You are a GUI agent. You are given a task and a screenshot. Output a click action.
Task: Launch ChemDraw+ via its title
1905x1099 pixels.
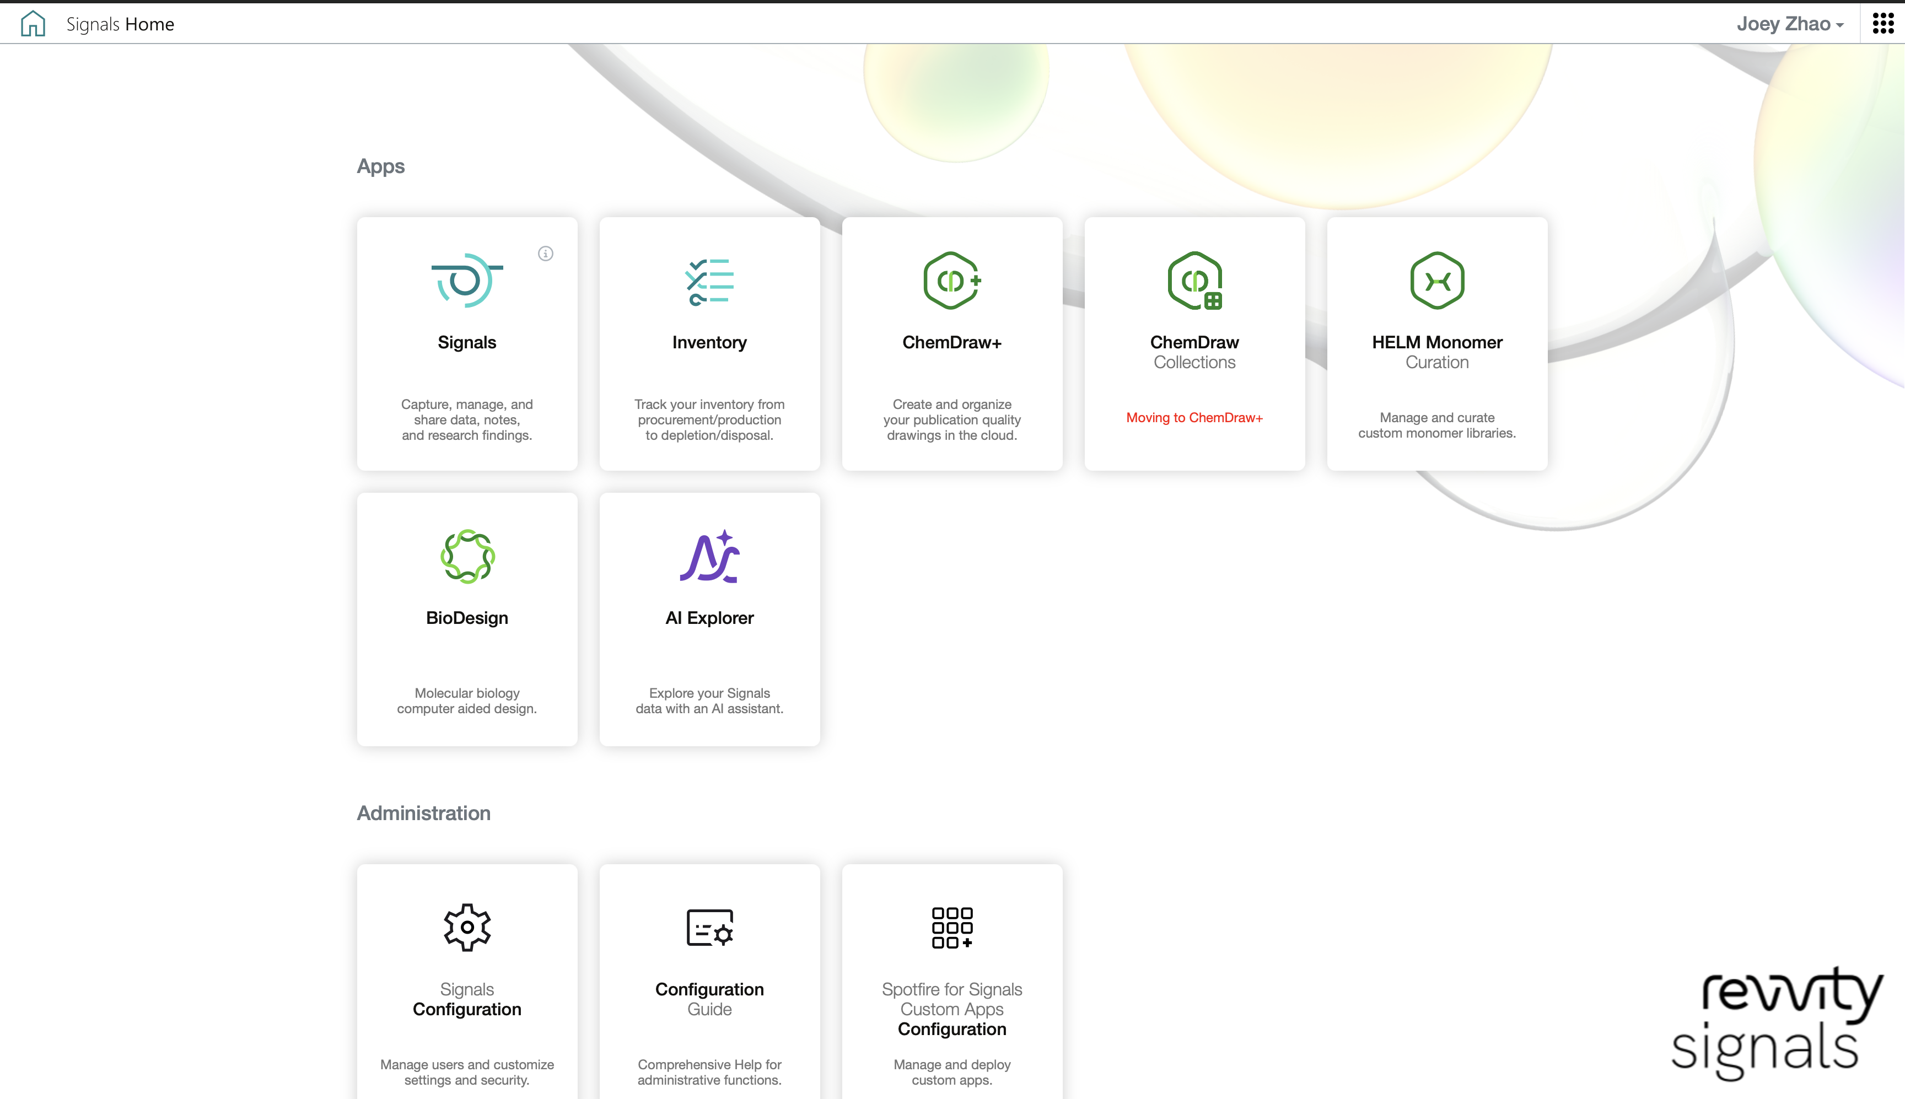pos(952,343)
